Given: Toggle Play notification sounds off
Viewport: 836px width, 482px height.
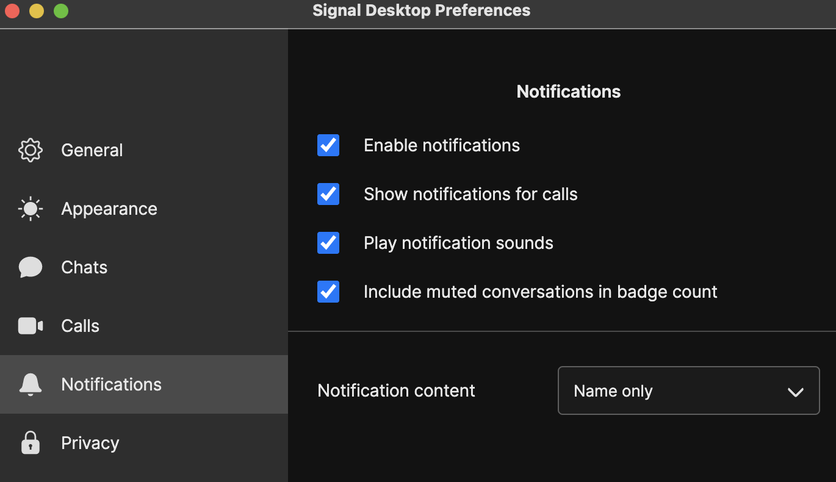Looking at the screenshot, I should 328,243.
